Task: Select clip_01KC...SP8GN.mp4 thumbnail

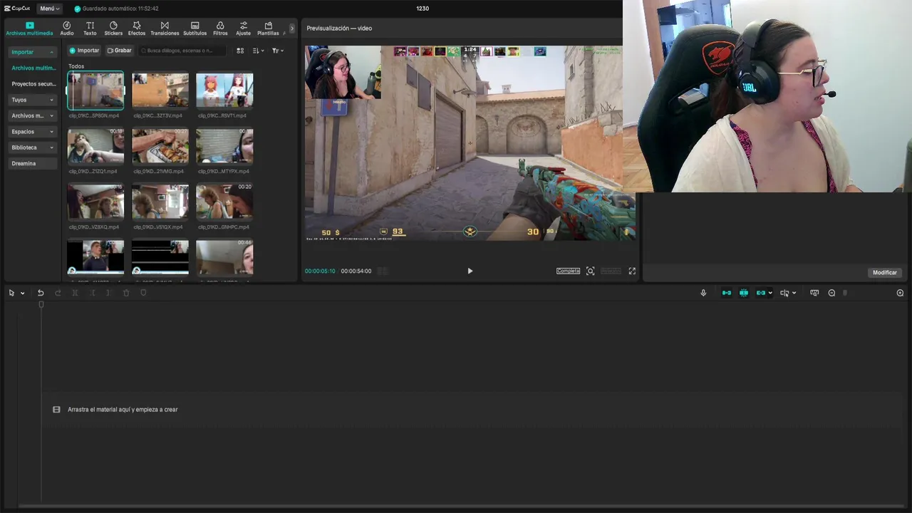Action: (x=95, y=90)
